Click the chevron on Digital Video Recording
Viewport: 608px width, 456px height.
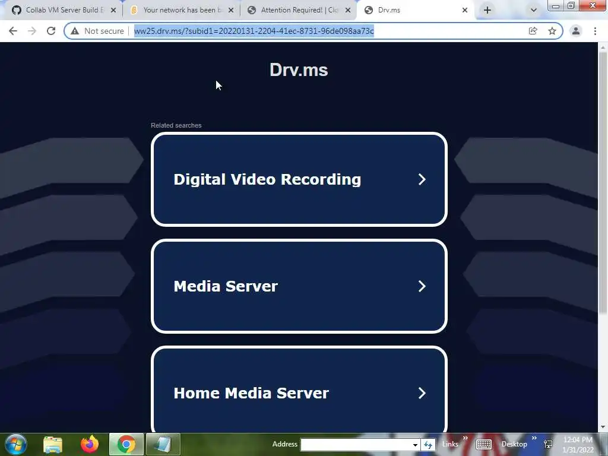pyautogui.click(x=422, y=179)
